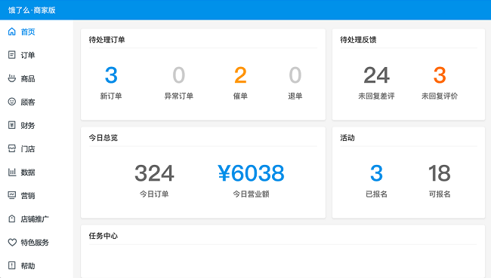Viewport: 491px width, 278px height.
Task: Open the 3 under 未回复评价
Action: pos(440,75)
